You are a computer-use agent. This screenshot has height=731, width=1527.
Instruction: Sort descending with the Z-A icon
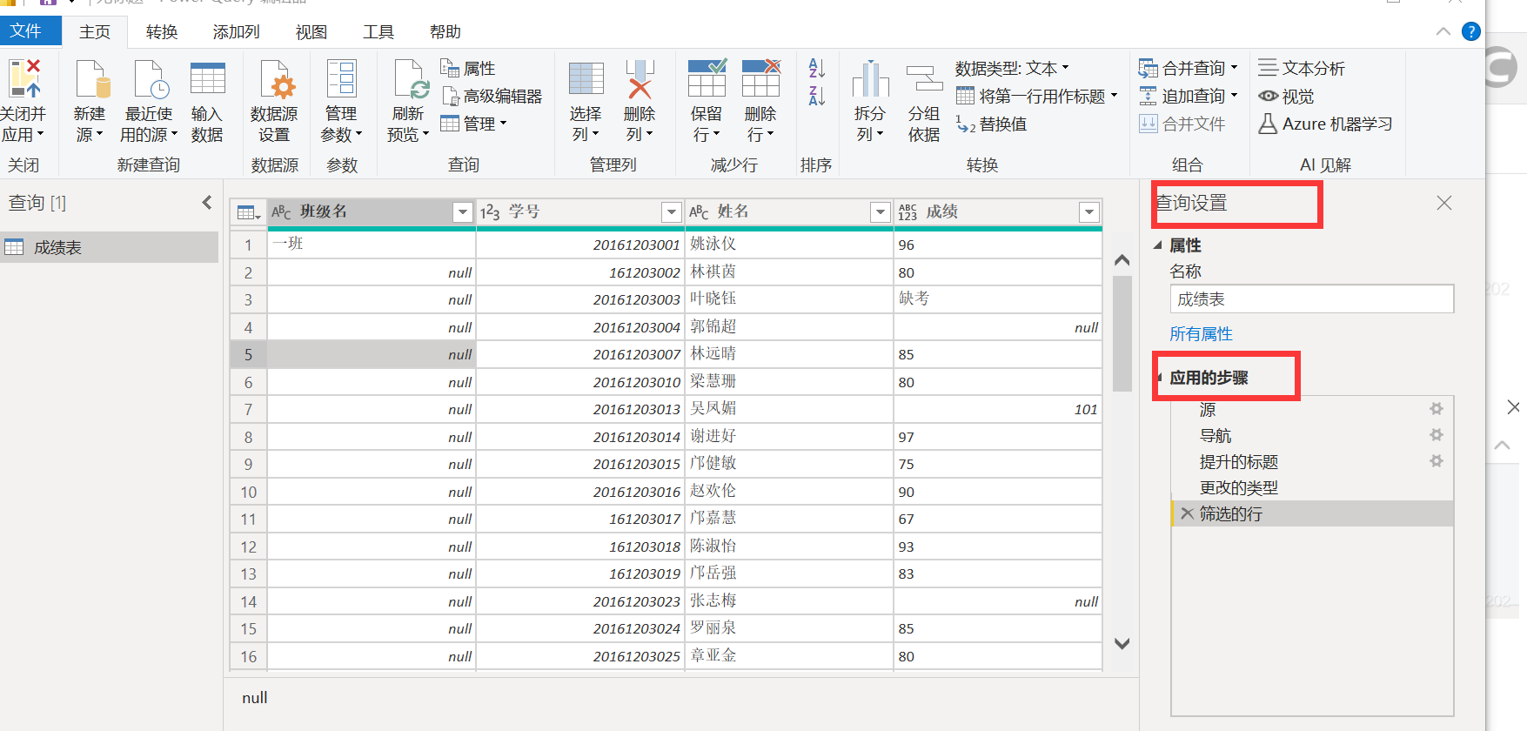coord(816,96)
